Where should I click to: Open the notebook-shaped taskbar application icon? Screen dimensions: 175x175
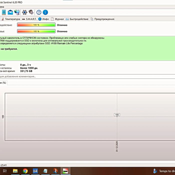click(45, 171)
